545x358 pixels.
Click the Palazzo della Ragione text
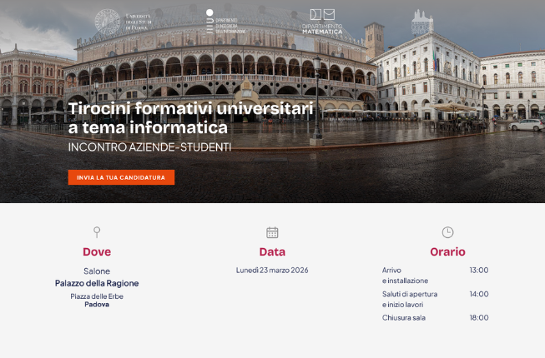(97, 284)
